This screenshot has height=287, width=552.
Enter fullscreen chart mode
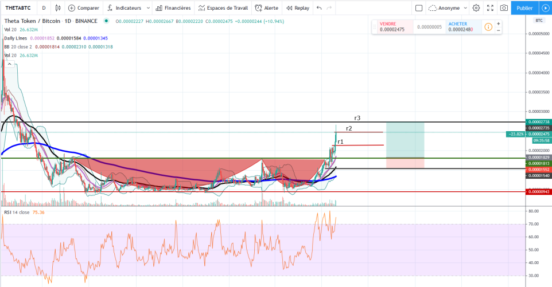490,7
